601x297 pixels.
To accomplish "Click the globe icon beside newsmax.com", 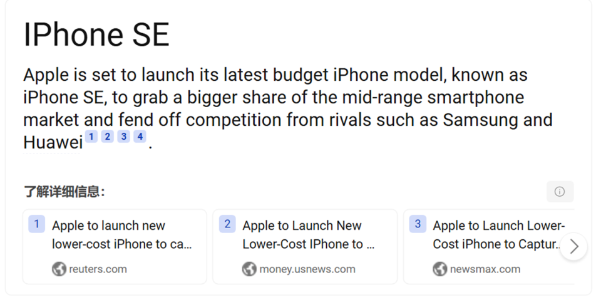I will point(439,269).
